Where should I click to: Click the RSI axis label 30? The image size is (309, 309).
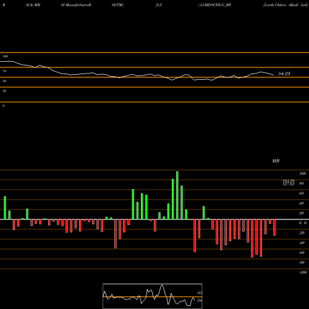point(4,91)
